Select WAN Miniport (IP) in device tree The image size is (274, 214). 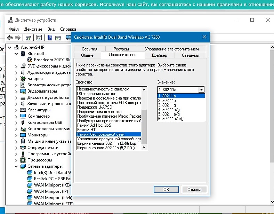(x=51, y=191)
